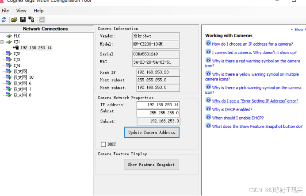Click help icon beside pink warning symbol question

[x=208, y=86]
